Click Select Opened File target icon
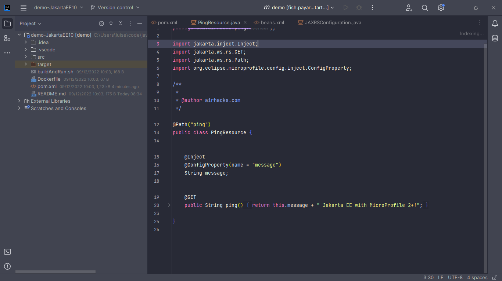 pyautogui.click(x=101, y=23)
